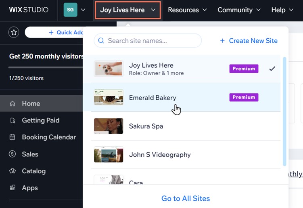Click the star favorites icon
This screenshot has width=303, height=208.
[14, 33]
